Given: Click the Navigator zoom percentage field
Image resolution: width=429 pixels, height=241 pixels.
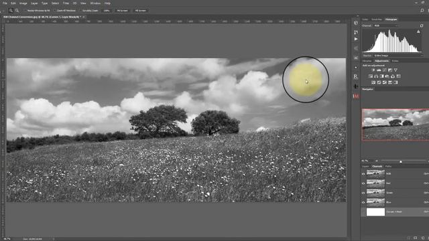Looking at the screenshot, I should click(365, 161).
